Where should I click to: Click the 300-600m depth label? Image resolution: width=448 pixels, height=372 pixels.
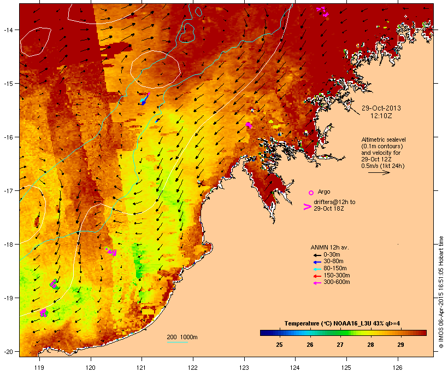[x=337, y=282]
